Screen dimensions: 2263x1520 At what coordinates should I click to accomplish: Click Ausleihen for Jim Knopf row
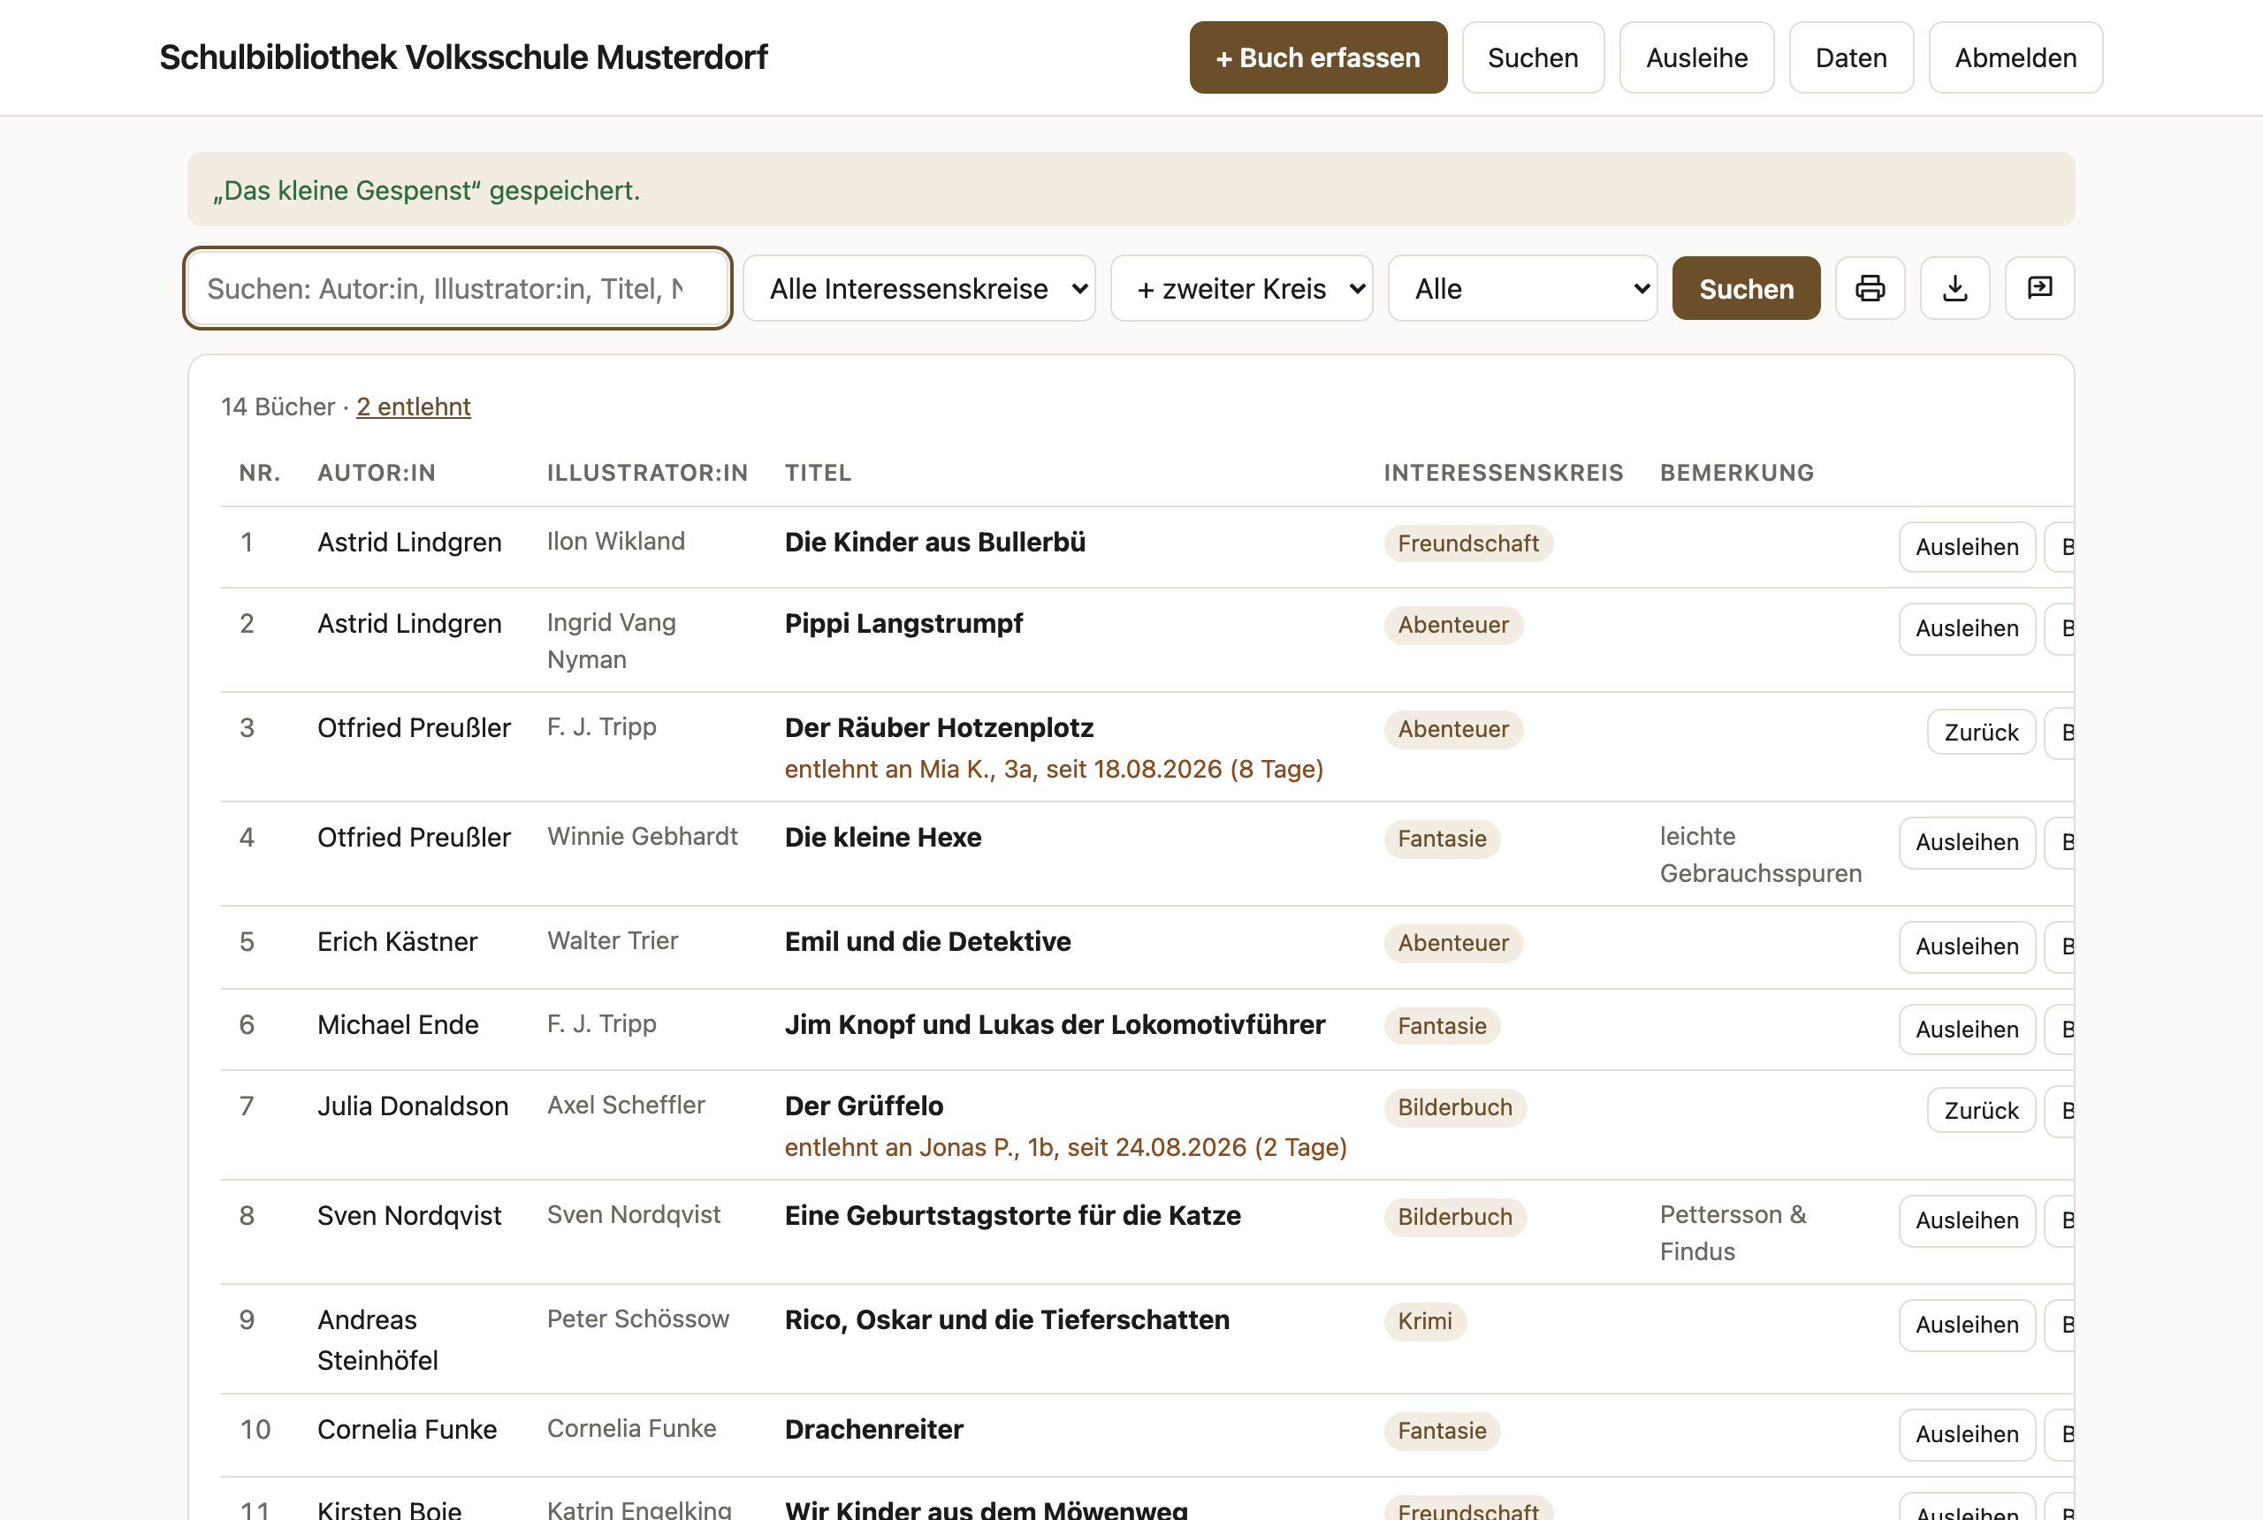1966,1029
